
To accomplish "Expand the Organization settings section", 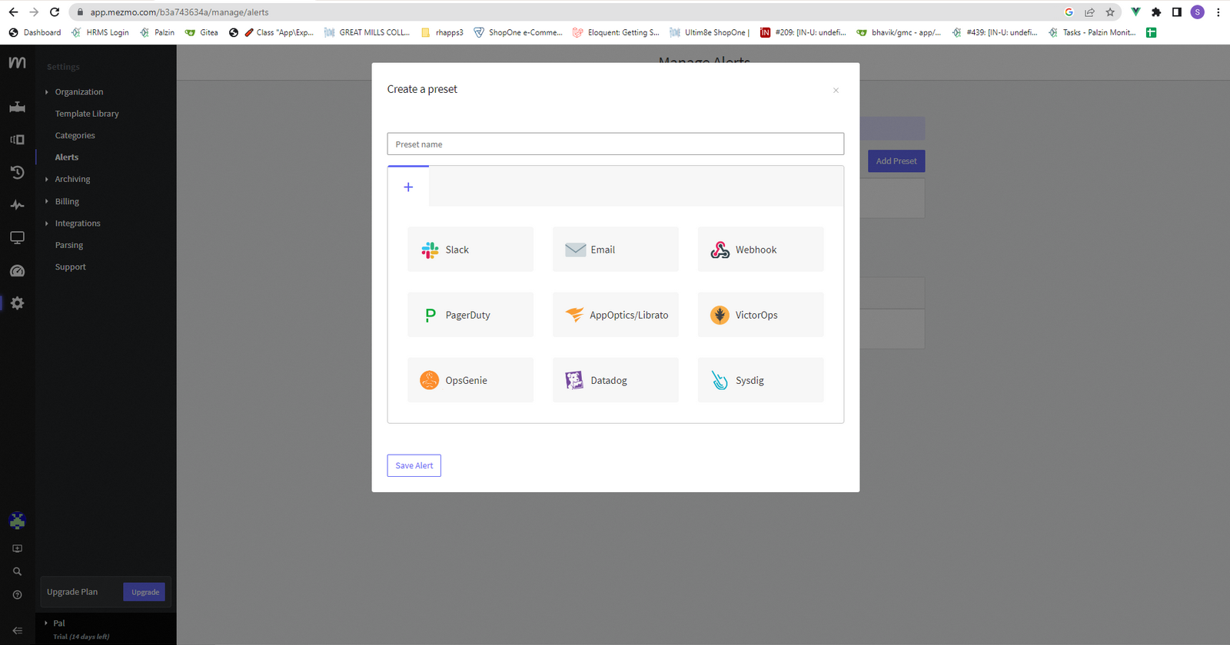I will (78, 92).
